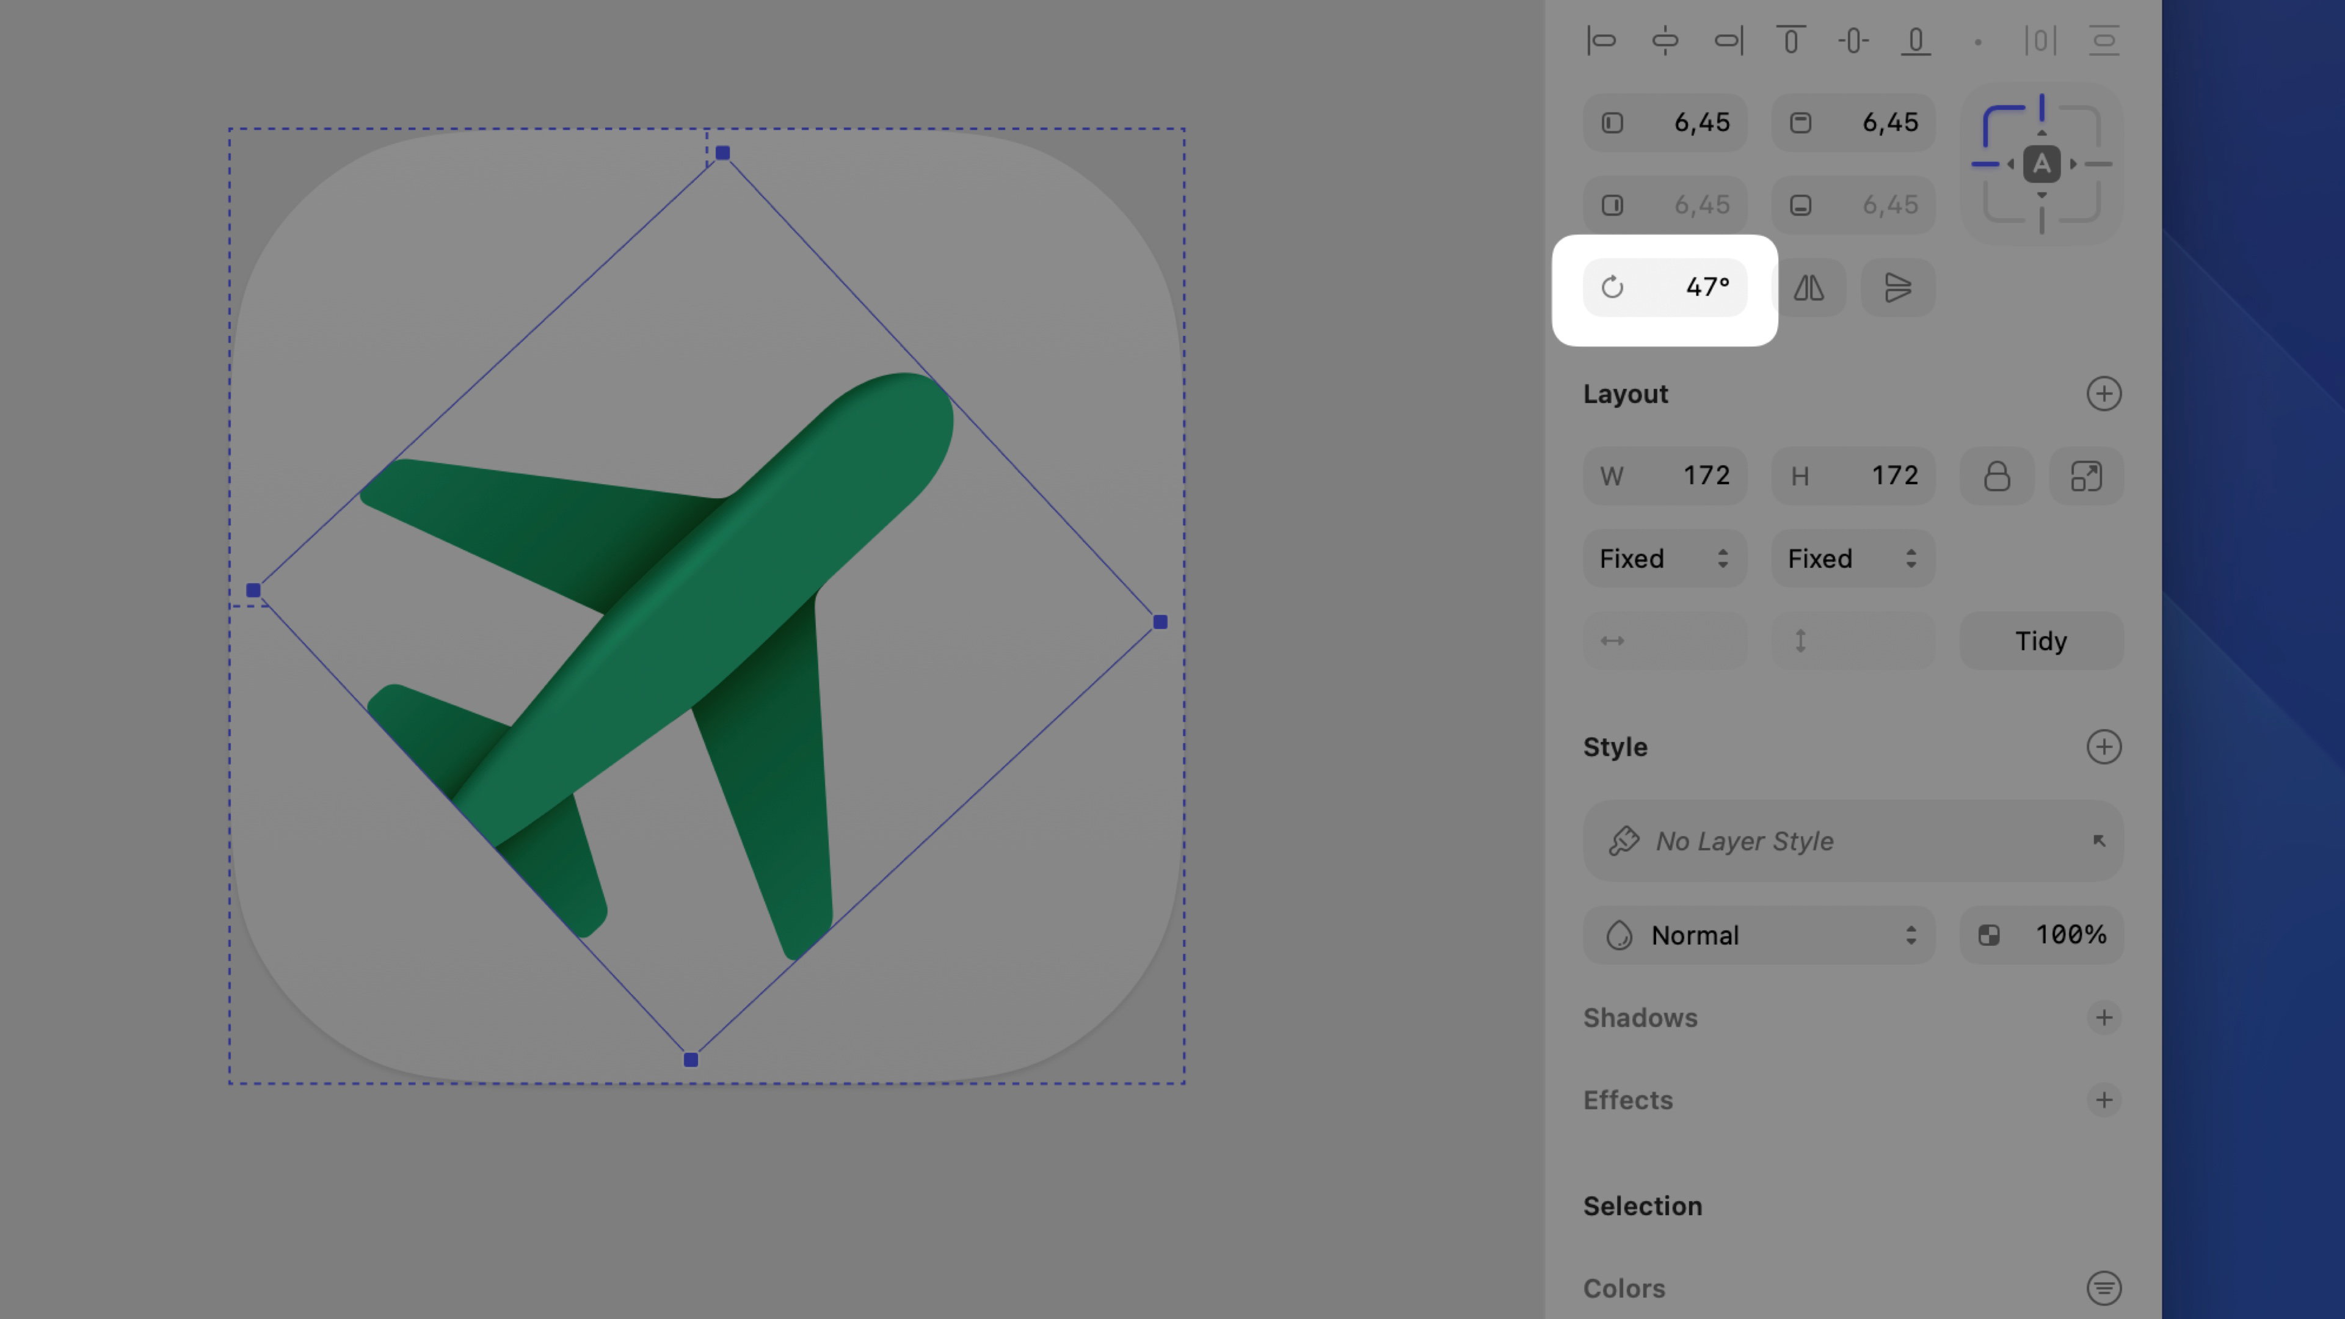
Task: Toggle the aspect ratio padlock
Action: pyautogui.click(x=1998, y=475)
